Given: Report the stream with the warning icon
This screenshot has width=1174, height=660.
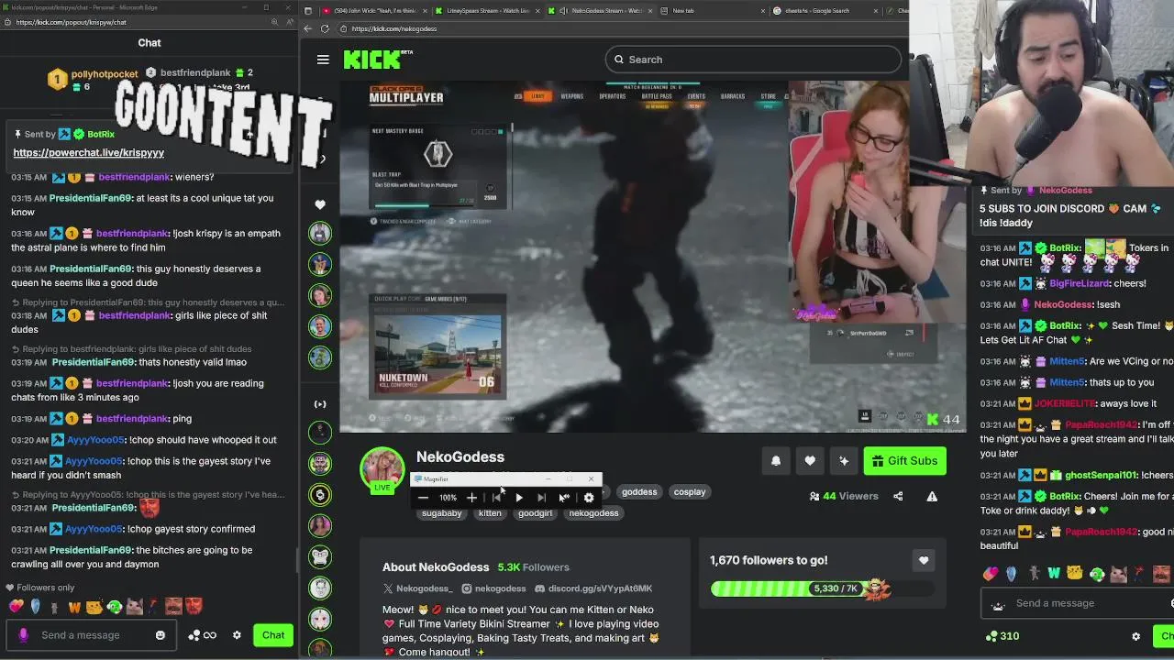Looking at the screenshot, I should 932,496.
